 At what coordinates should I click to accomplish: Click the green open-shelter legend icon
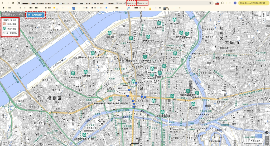coord(4,28)
